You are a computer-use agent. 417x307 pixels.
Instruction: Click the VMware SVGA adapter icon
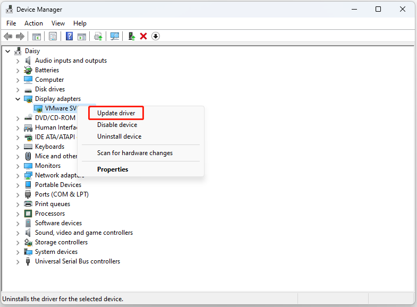coord(38,108)
